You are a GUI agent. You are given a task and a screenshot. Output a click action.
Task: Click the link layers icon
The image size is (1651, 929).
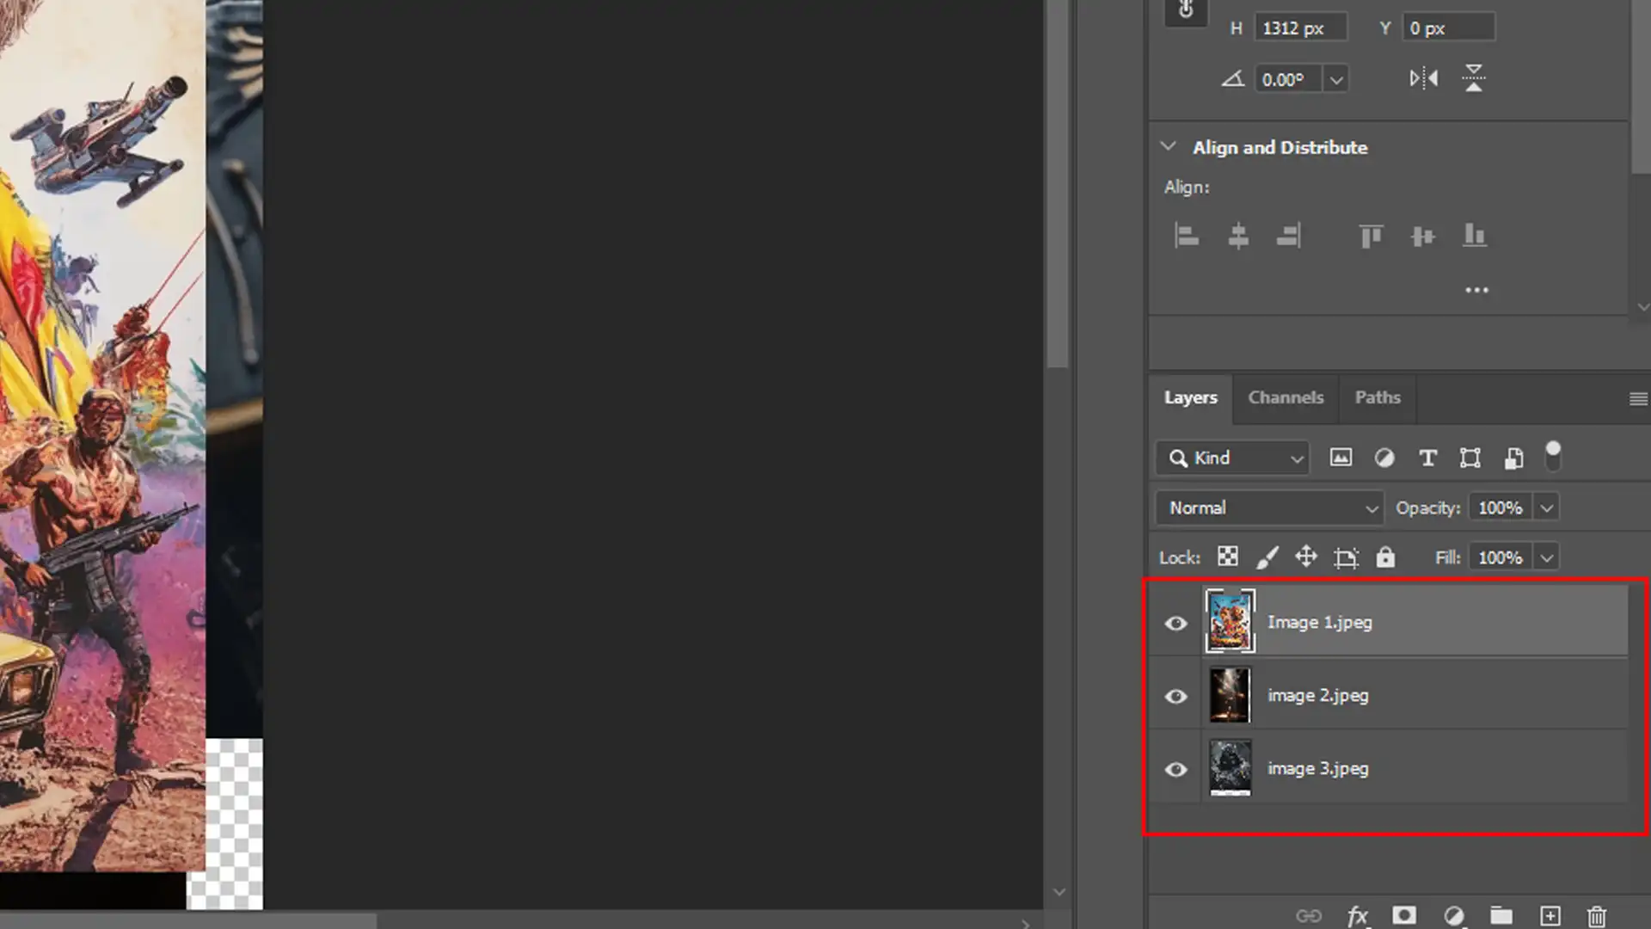1309,916
